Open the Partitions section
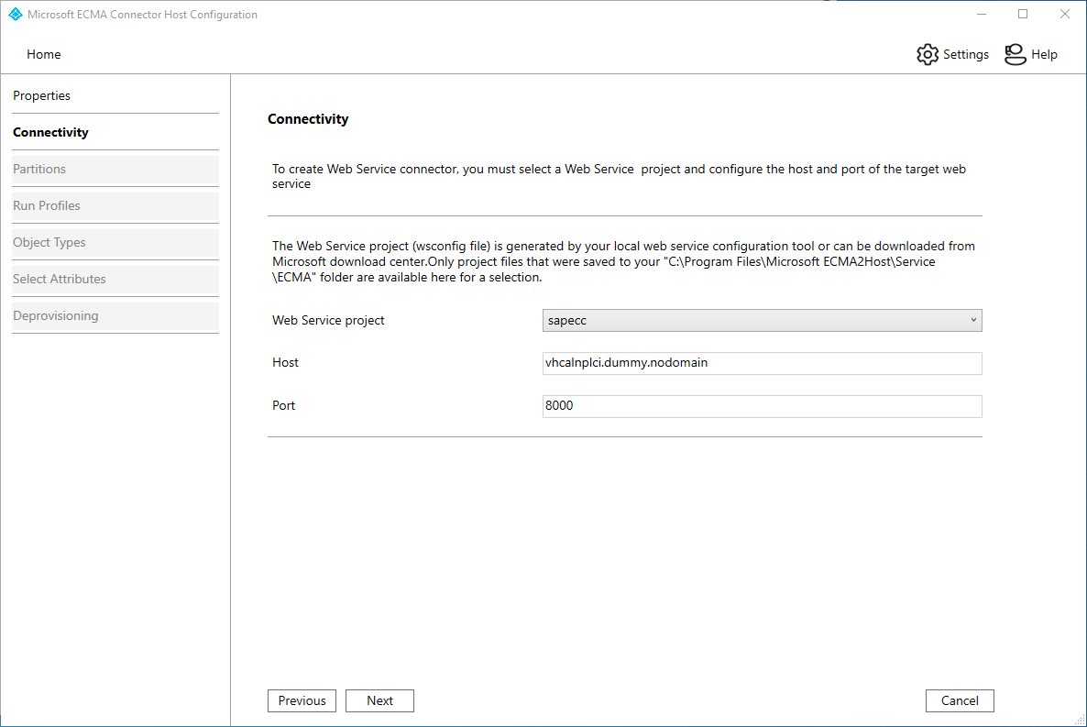Image resolution: width=1087 pixels, height=727 pixels. [39, 169]
